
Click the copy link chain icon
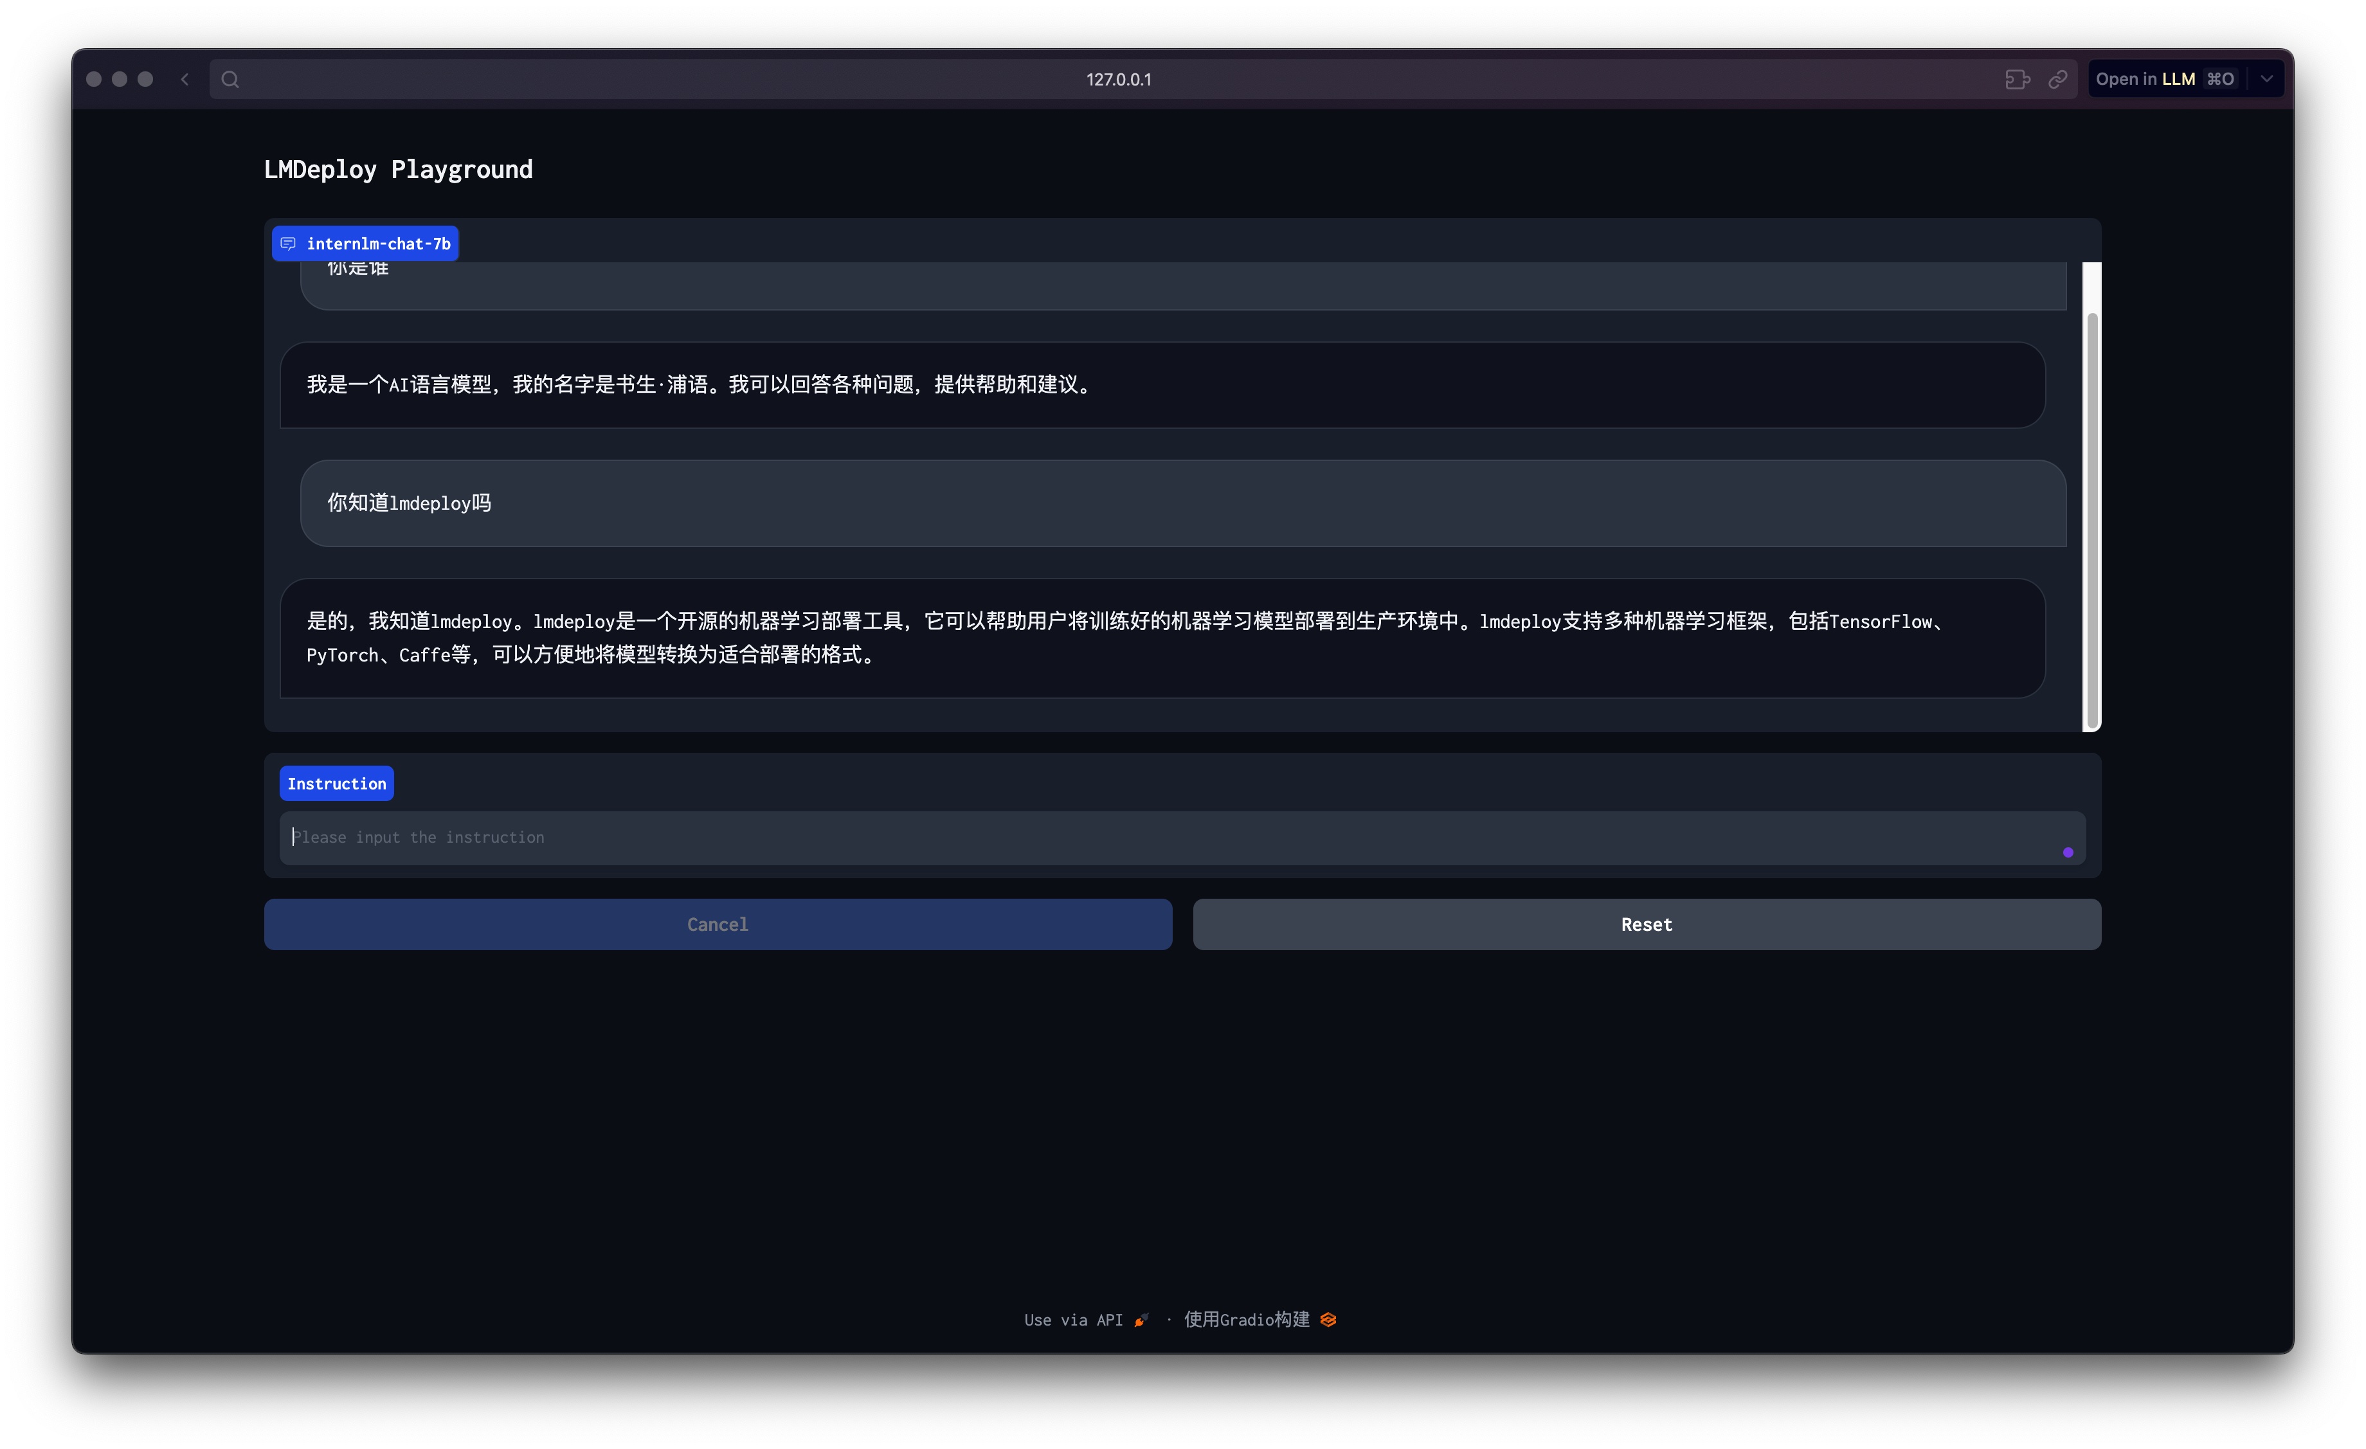[x=2057, y=78]
